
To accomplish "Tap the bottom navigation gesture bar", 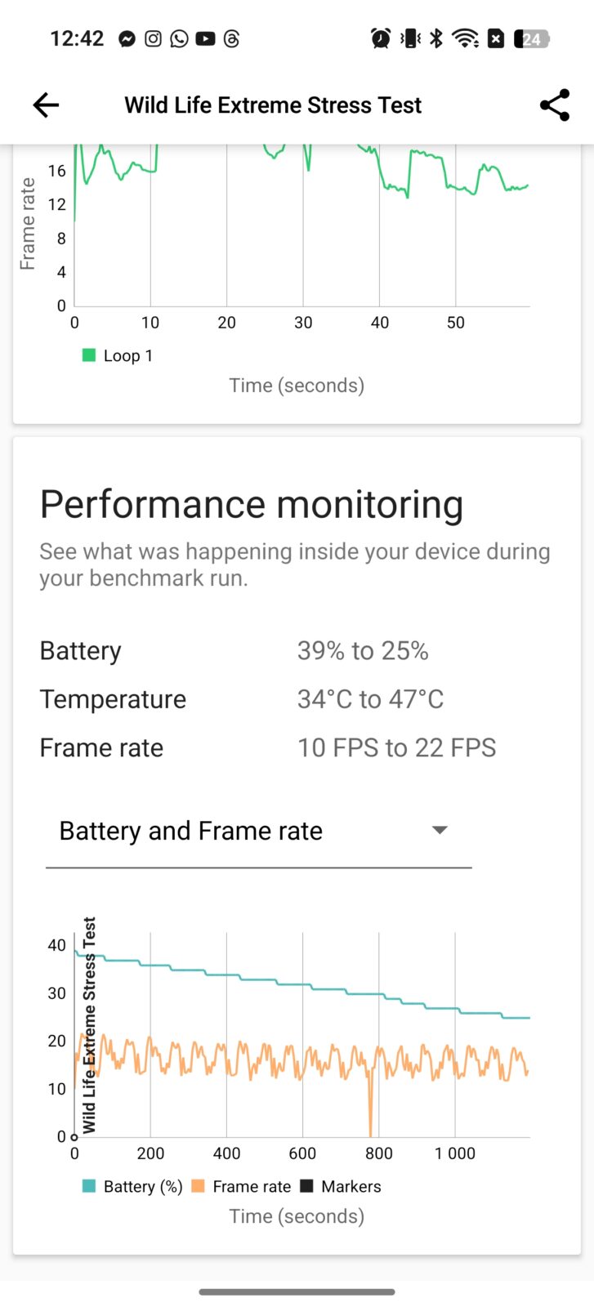I will [297, 1291].
